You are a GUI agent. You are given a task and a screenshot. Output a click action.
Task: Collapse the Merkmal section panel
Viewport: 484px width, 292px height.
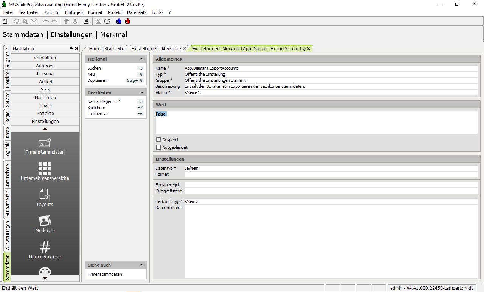[x=141, y=59]
